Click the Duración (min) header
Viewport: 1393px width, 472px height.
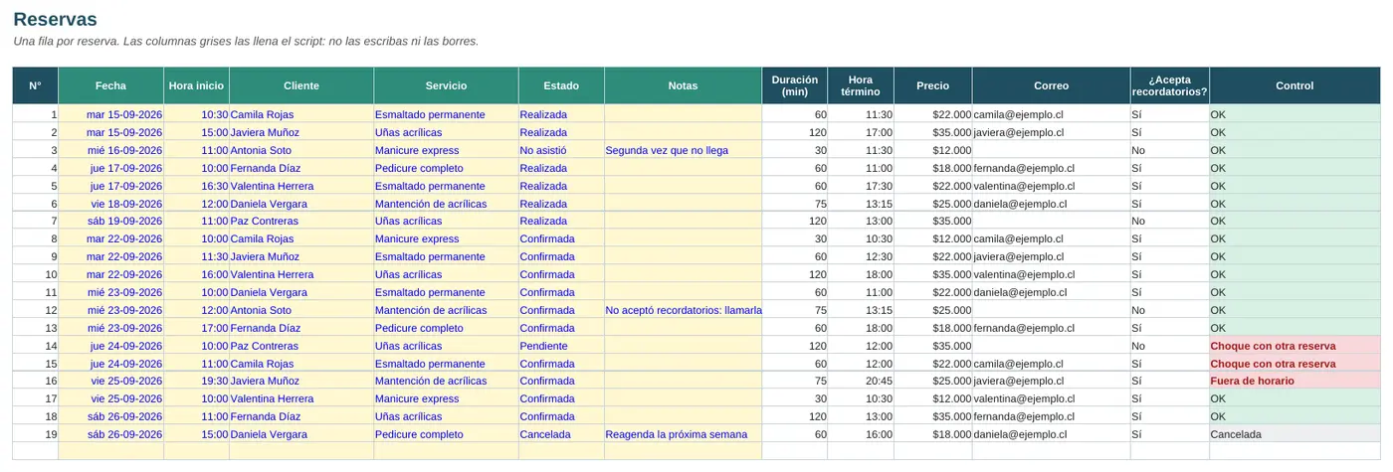point(795,85)
